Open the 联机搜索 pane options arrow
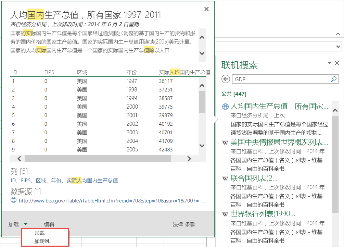Image resolution: width=344 pixels, height=247 pixels. [x=330, y=63]
